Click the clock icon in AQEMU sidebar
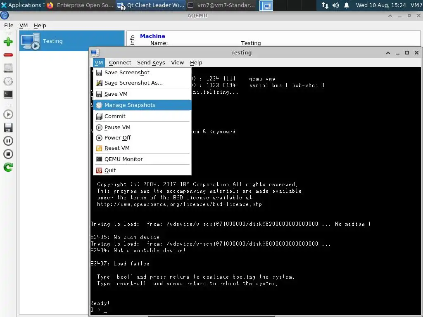 tap(8, 81)
